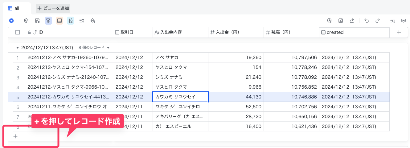410x148 pixels.
Task: Click row number 5 at row start
Action: pos(18,97)
